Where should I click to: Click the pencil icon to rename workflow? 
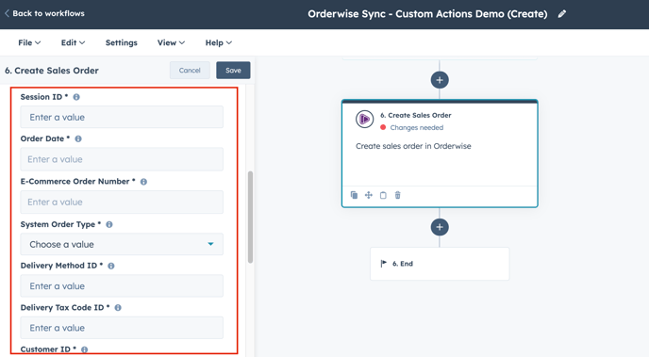point(561,14)
